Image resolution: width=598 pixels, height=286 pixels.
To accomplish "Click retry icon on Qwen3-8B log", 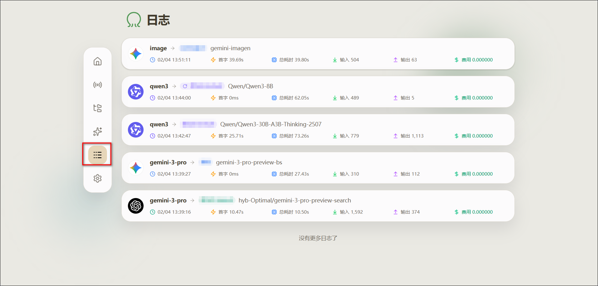I will point(185,86).
